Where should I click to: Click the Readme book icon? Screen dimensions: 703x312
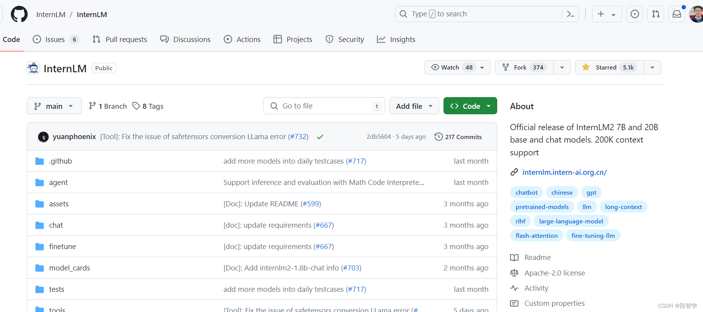(x=514, y=258)
